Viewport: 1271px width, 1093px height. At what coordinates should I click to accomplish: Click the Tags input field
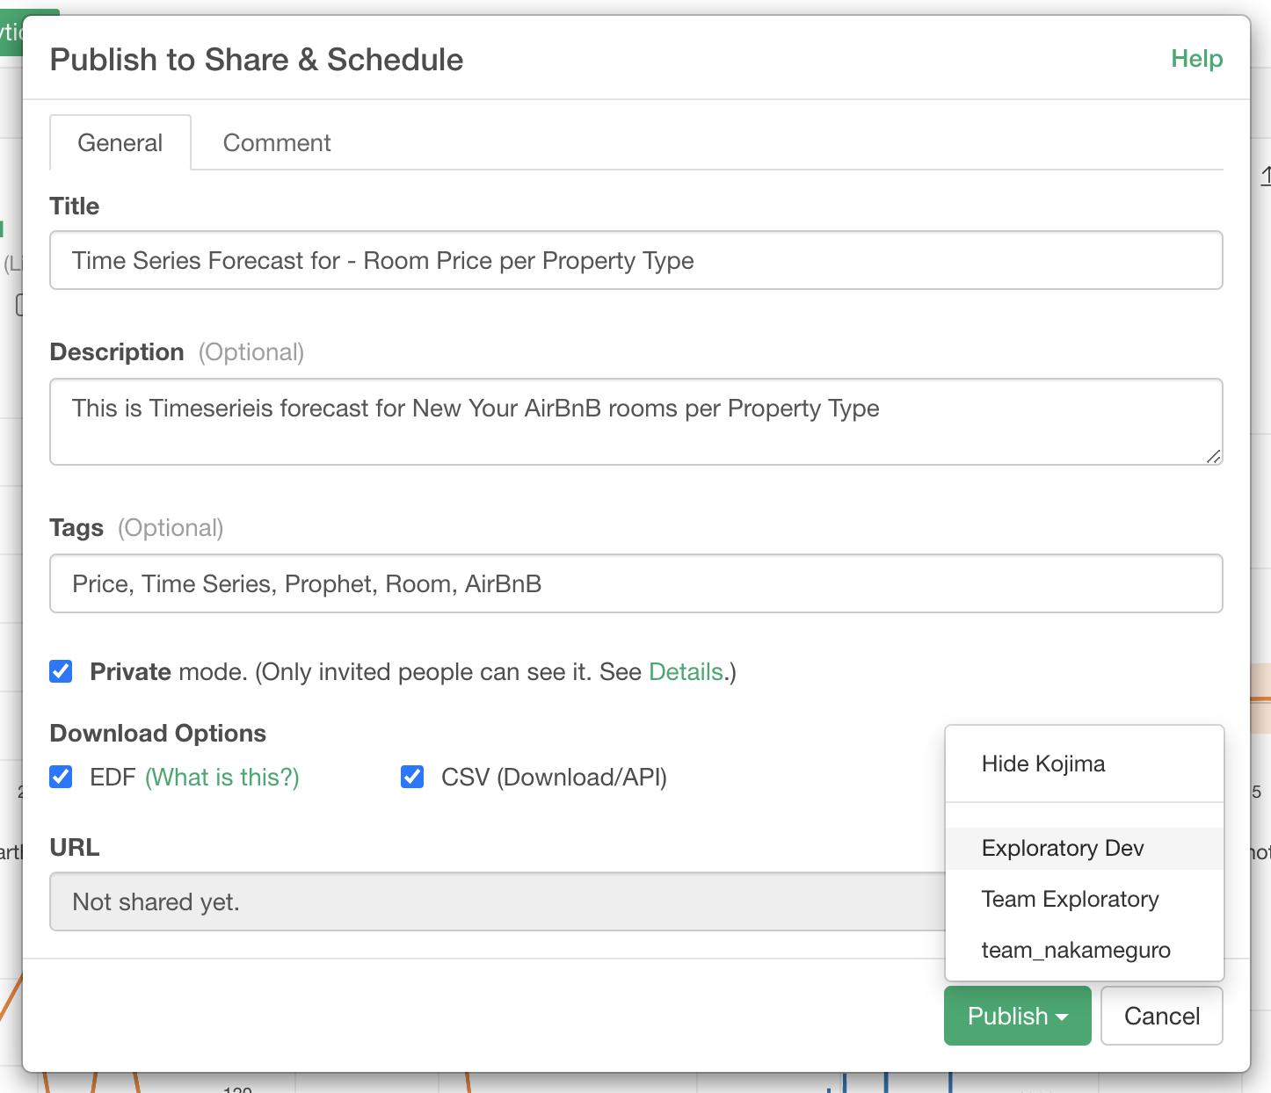click(635, 583)
